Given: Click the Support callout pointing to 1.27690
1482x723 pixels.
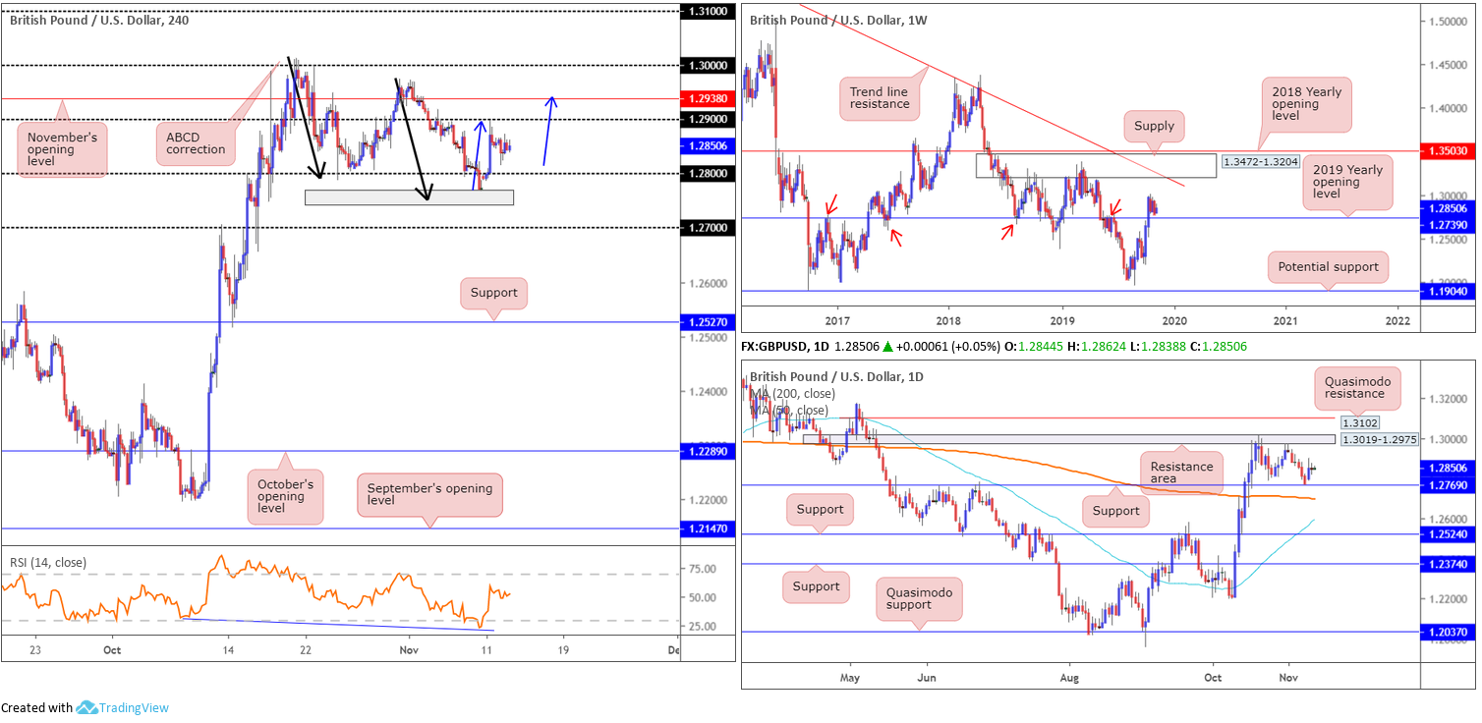Looking at the screenshot, I should point(1115,510).
